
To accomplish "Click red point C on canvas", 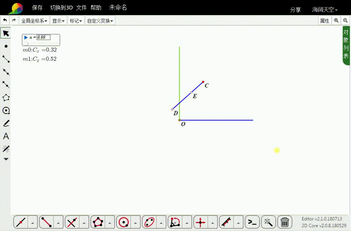I will coord(203,82).
